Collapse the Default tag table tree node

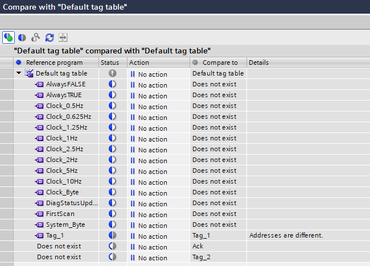pos(19,73)
